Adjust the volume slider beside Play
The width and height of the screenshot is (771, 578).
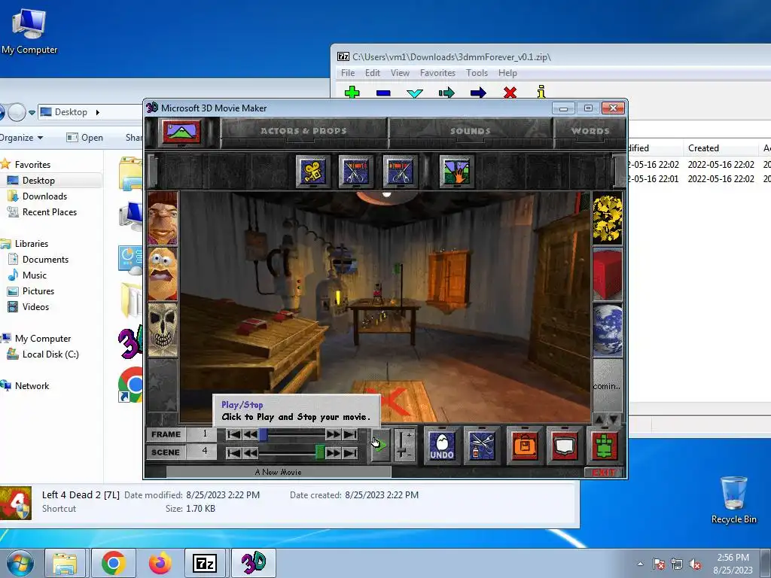point(404,445)
